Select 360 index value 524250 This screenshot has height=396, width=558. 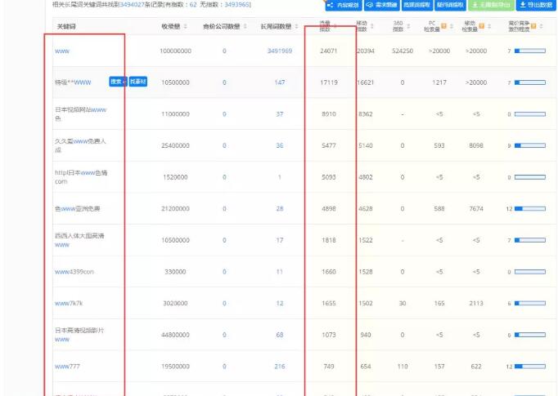tap(403, 51)
